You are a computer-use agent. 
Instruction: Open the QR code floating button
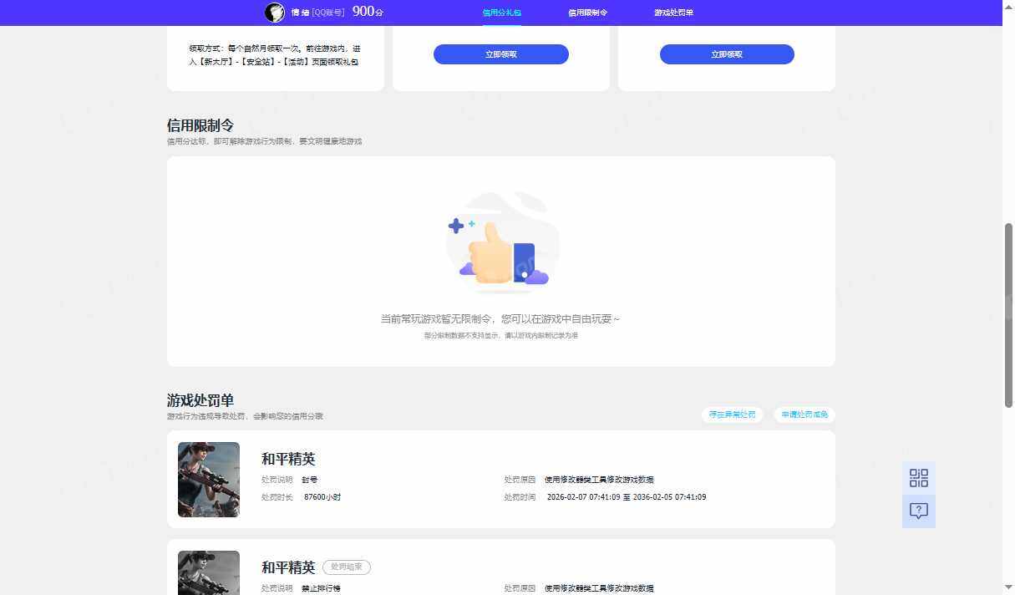(x=919, y=478)
